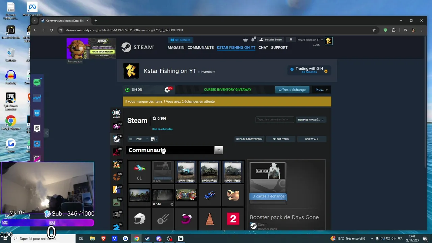Image resolution: width=432 pixels, height=243 pixels.
Task: Click the UNPACK BOOSTERPACK button
Action: pos(249,139)
